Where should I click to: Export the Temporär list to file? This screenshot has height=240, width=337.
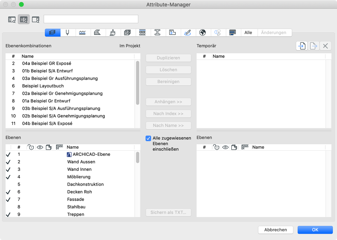click(314, 46)
